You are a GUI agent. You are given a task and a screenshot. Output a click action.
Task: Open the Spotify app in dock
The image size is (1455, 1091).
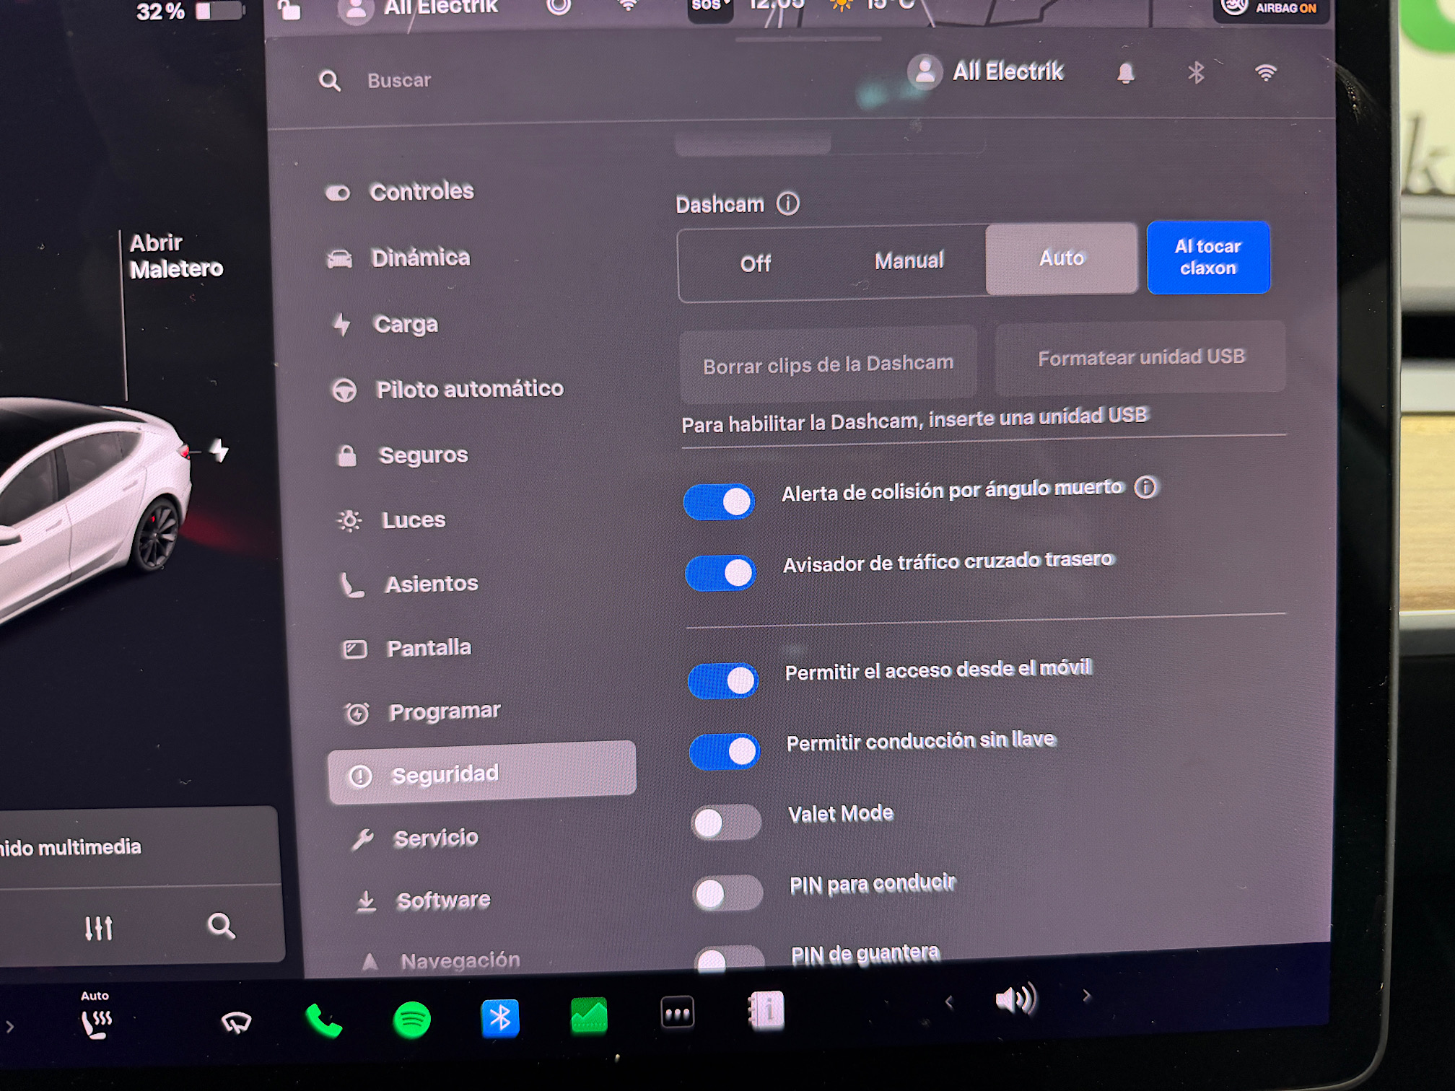pos(412,1020)
